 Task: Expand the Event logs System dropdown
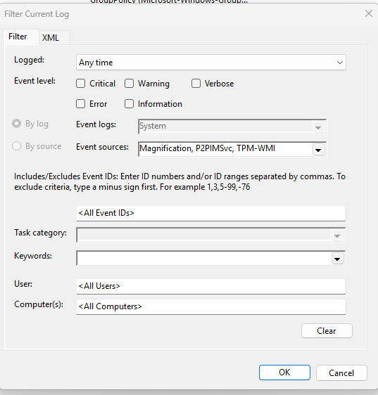tap(318, 127)
